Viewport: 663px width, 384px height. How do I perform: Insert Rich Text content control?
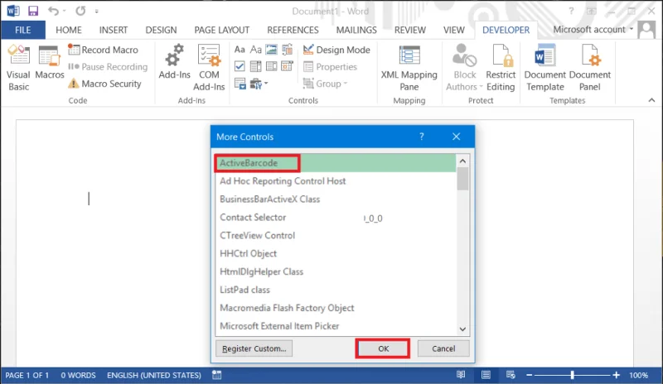click(x=240, y=50)
